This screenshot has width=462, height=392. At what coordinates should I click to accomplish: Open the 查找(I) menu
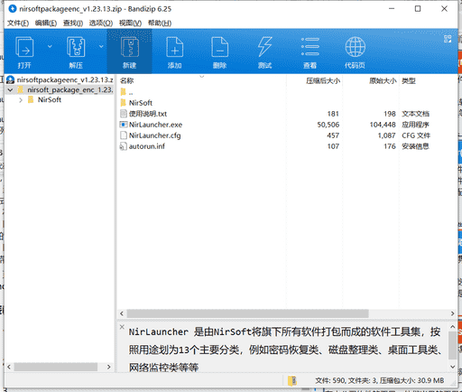point(73,23)
